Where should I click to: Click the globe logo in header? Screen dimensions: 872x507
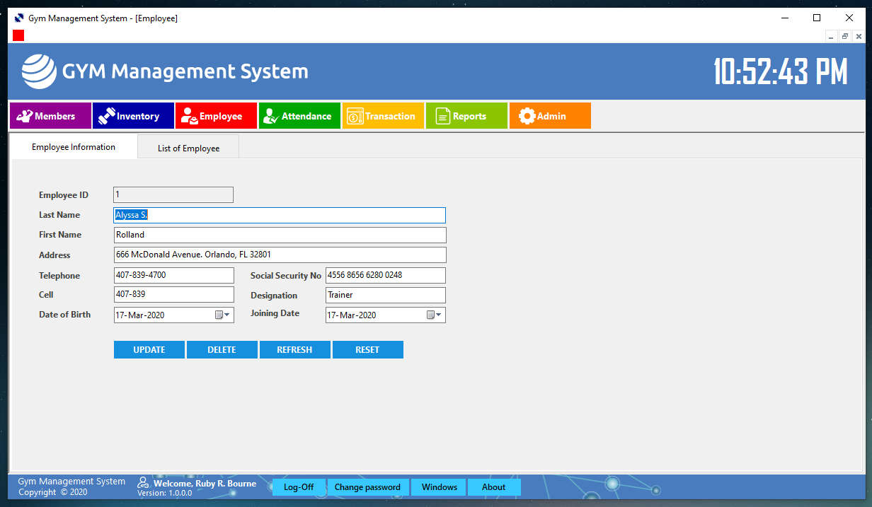39,71
